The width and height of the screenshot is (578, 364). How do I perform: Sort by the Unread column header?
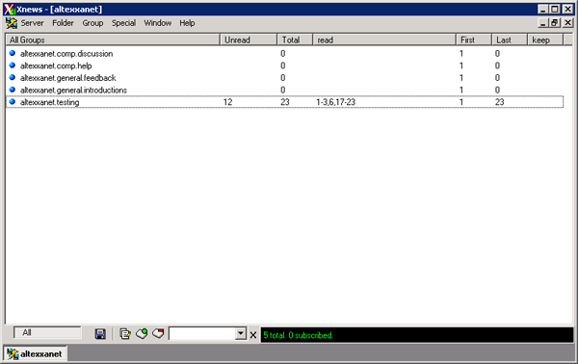249,39
